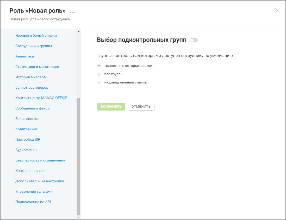Screen dimensions: 286x220
Task: Click the «Роль «Новая роль»» title
Action: click(x=38, y=11)
